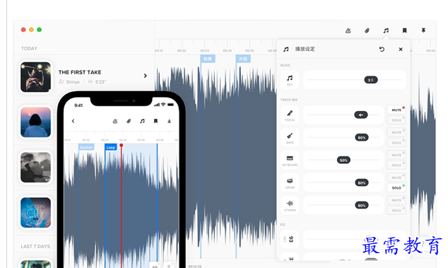Tap the music note icon on the phone toolbar
Screen dimensions: 448x268
[x=142, y=122]
